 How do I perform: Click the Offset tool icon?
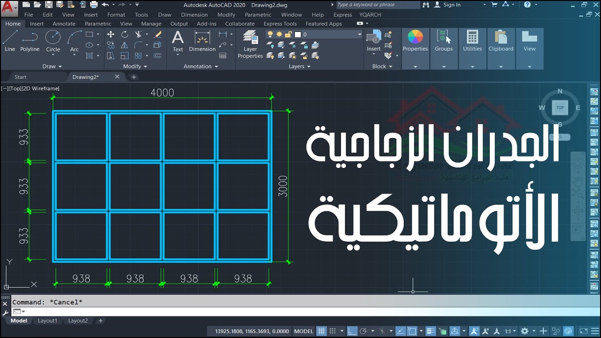[x=157, y=55]
